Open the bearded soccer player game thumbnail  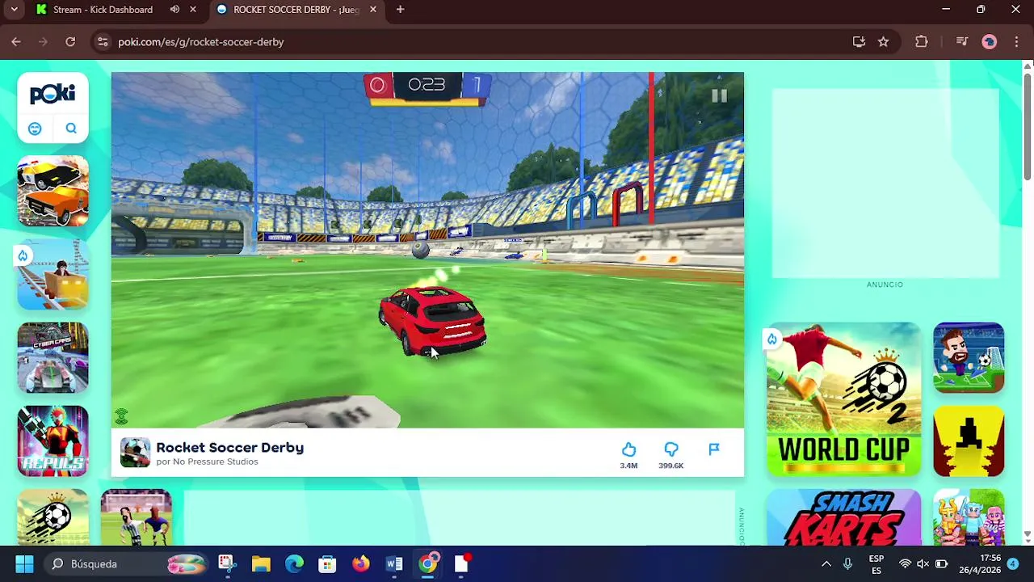(969, 358)
